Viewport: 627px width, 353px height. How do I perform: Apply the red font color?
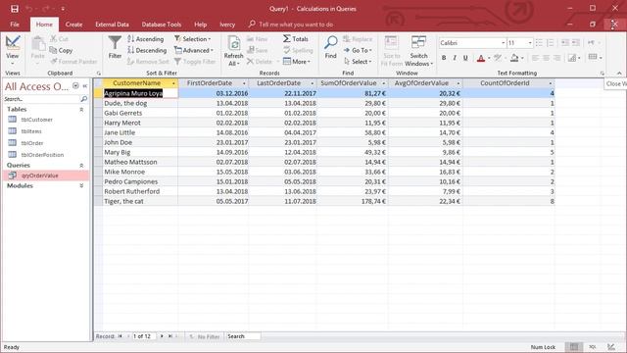click(x=481, y=59)
